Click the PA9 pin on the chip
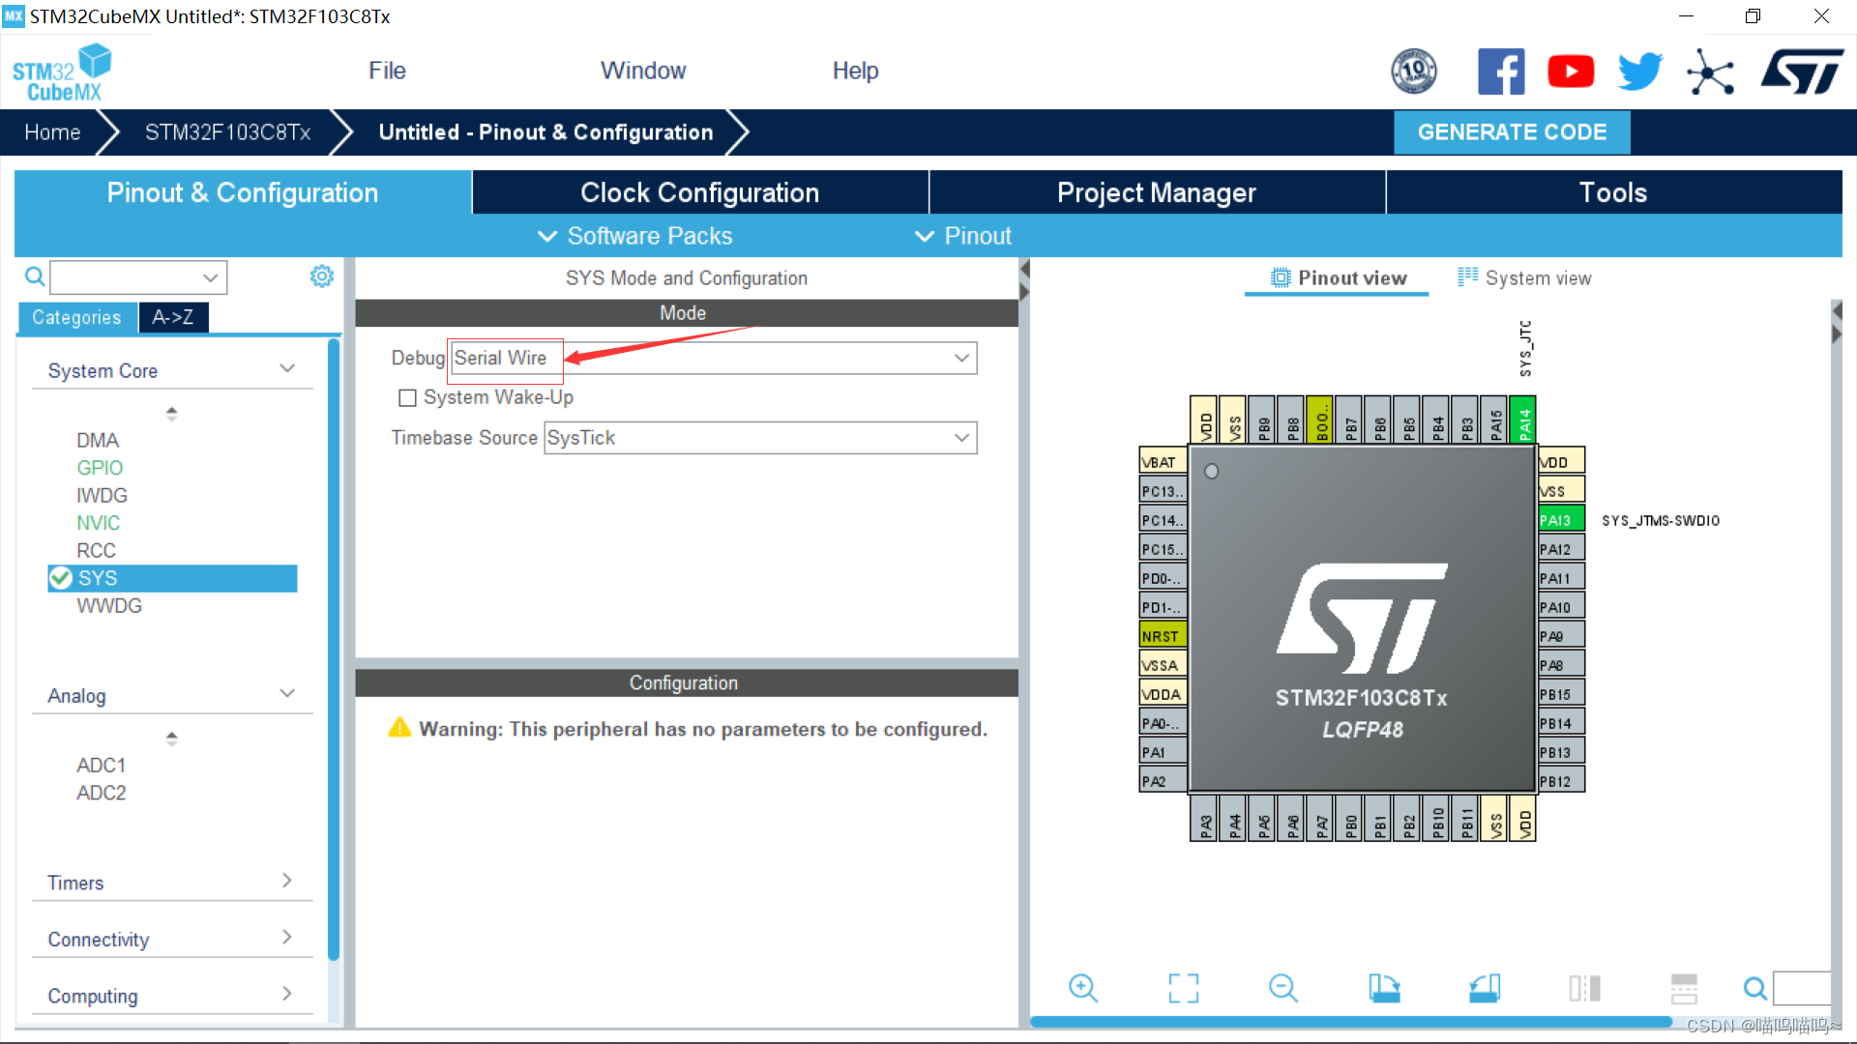1857x1044 pixels. pos(1561,636)
